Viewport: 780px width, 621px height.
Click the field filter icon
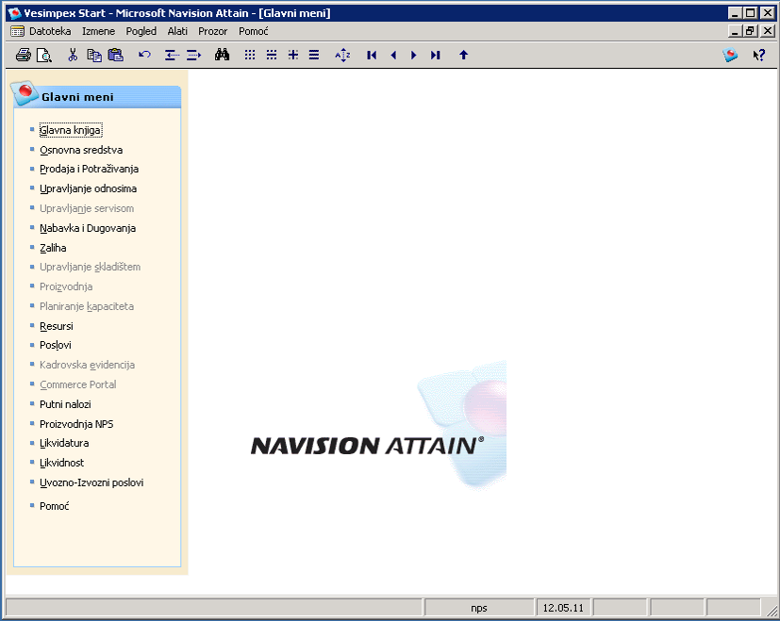[x=250, y=55]
